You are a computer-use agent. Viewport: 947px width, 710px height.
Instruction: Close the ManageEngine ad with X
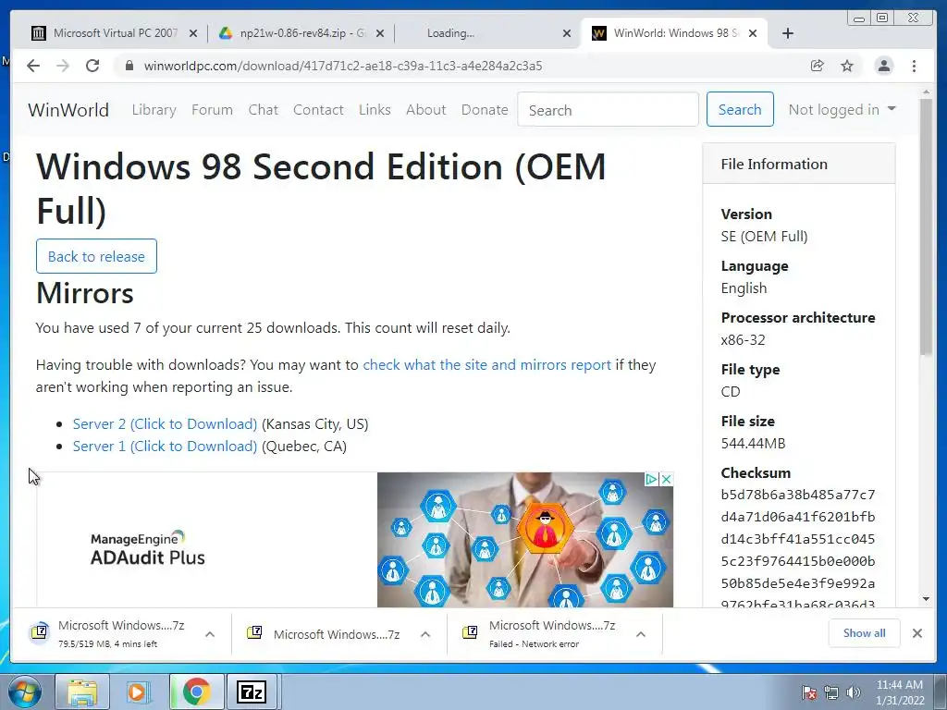[x=666, y=480]
